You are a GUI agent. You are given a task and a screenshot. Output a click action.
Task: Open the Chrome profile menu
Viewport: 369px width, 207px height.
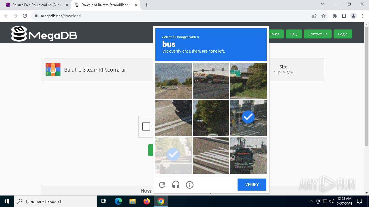click(x=353, y=16)
